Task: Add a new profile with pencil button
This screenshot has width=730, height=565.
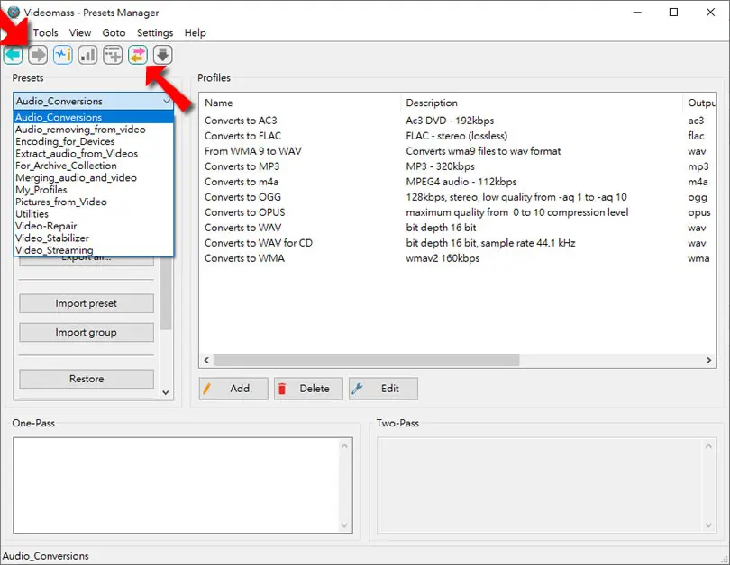Action: 233,389
